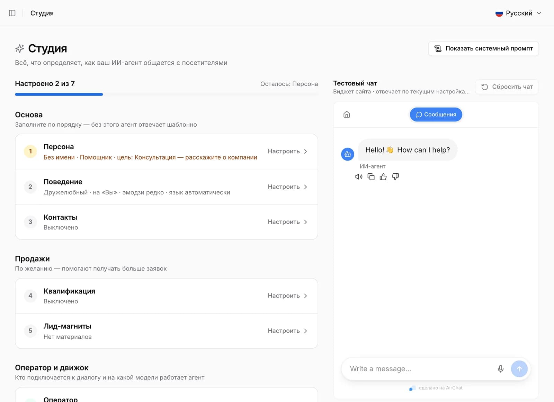Viewport: 554px width, 402px height.
Task: Click step number 2 badge
Action: (30, 187)
